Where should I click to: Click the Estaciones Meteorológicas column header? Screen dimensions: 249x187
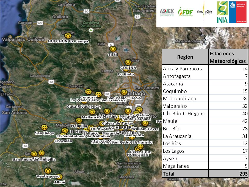pos(228,57)
